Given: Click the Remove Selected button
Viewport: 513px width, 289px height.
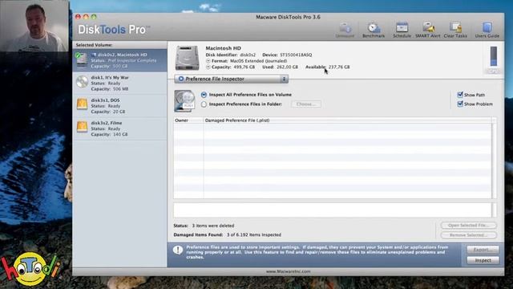Looking at the screenshot, I should pos(468,235).
